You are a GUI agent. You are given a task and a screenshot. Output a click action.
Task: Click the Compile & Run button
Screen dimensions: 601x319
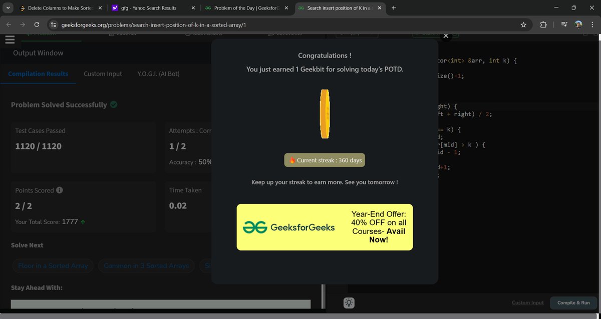tap(573, 303)
